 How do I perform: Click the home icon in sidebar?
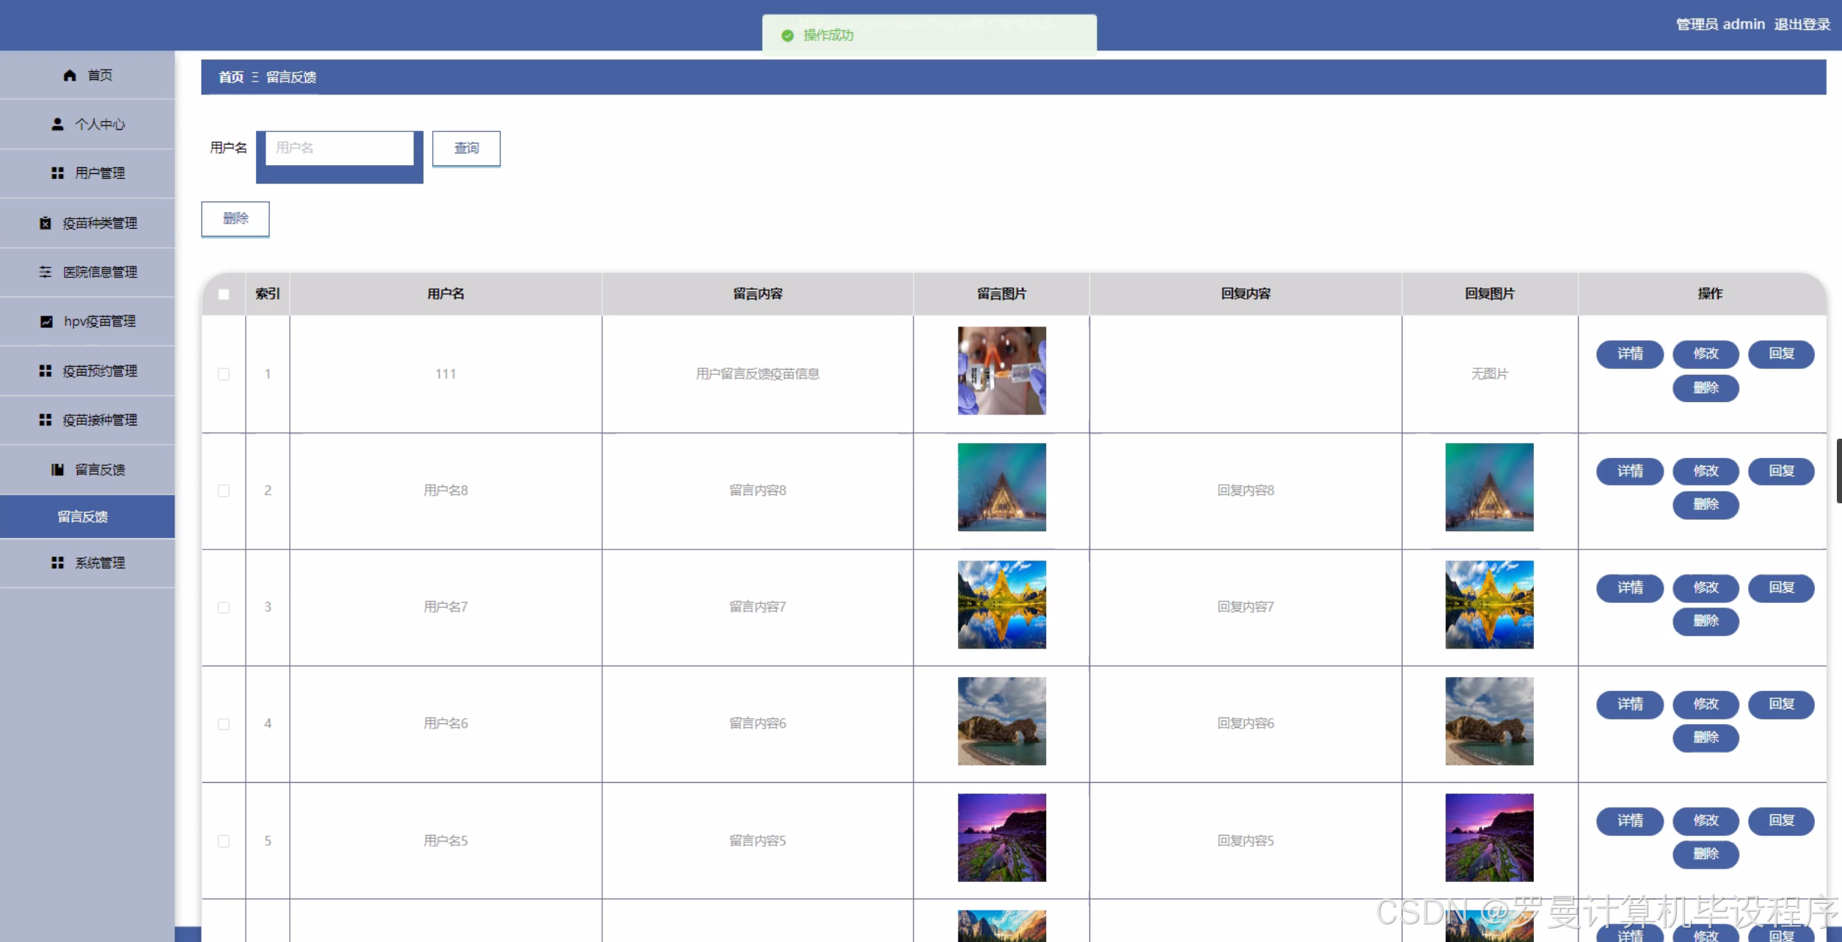click(70, 75)
